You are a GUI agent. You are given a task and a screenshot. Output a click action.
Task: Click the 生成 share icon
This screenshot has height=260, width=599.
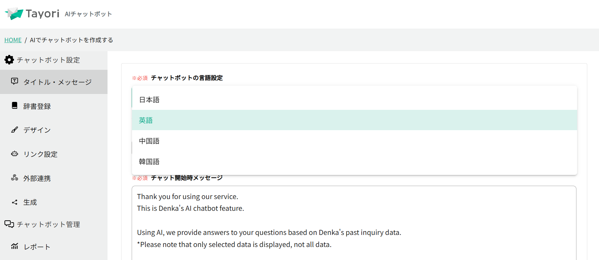click(x=15, y=202)
